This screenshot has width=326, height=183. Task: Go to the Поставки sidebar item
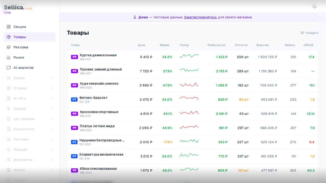(21, 139)
